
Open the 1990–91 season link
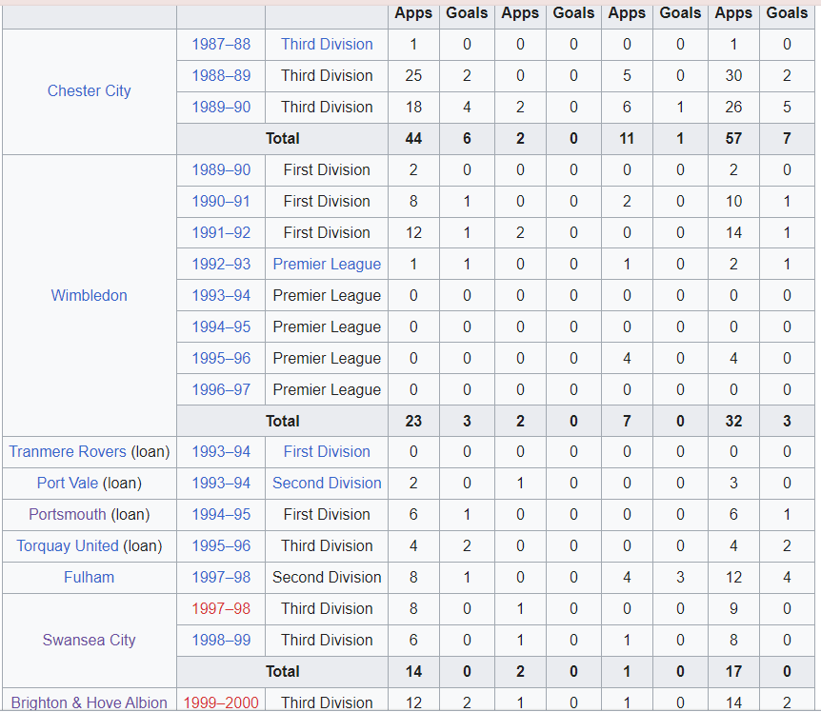[x=221, y=201]
